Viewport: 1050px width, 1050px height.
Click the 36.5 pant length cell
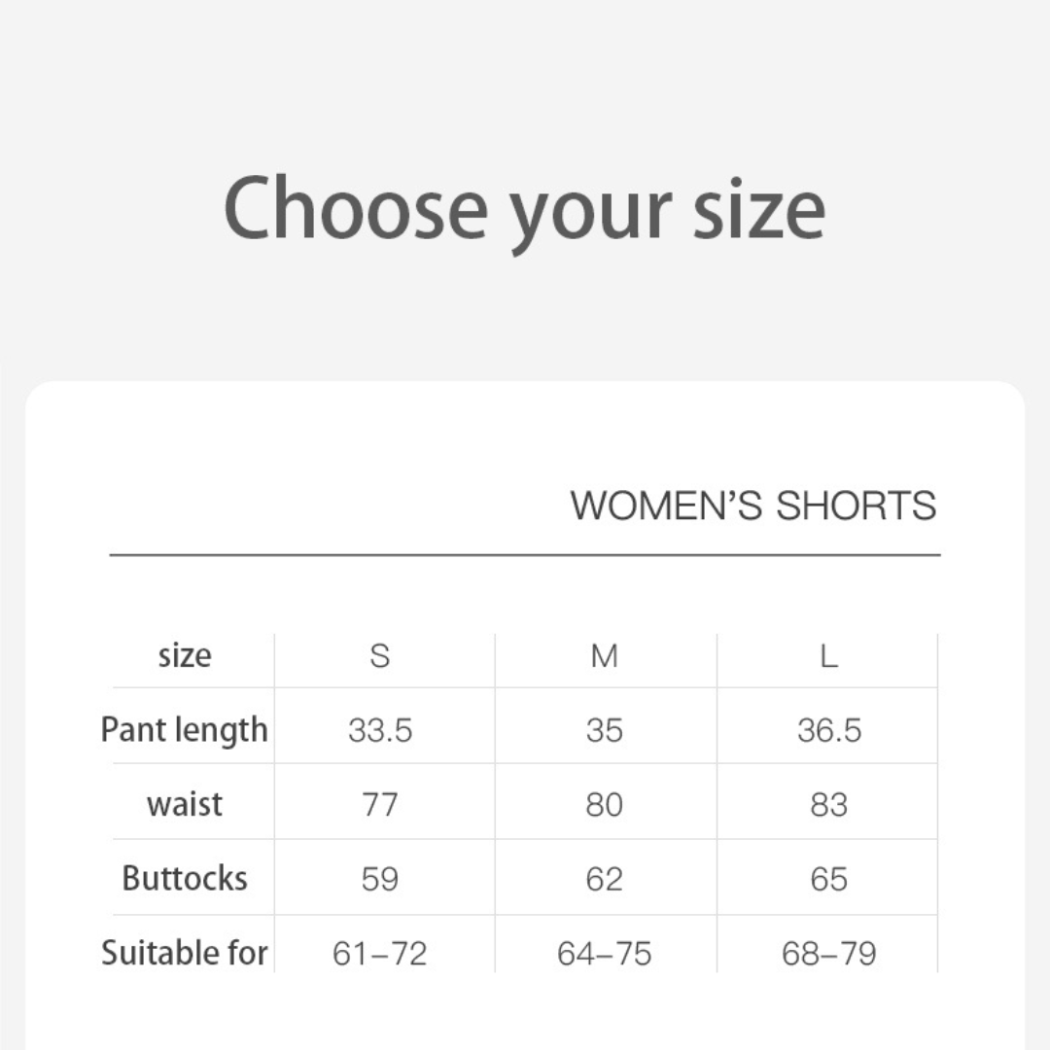pyautogui.click(x=828, y=731)
